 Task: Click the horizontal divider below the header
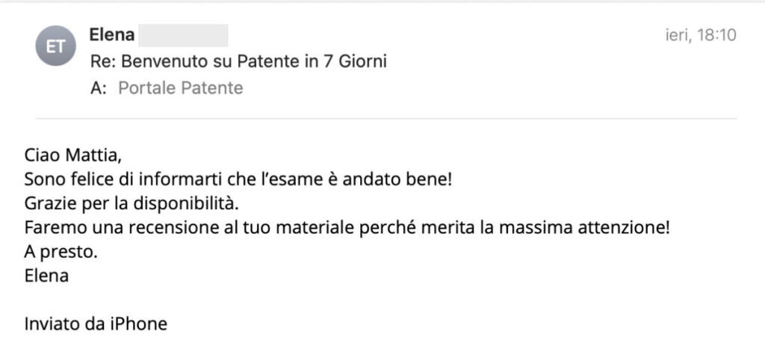pos(386,119)
